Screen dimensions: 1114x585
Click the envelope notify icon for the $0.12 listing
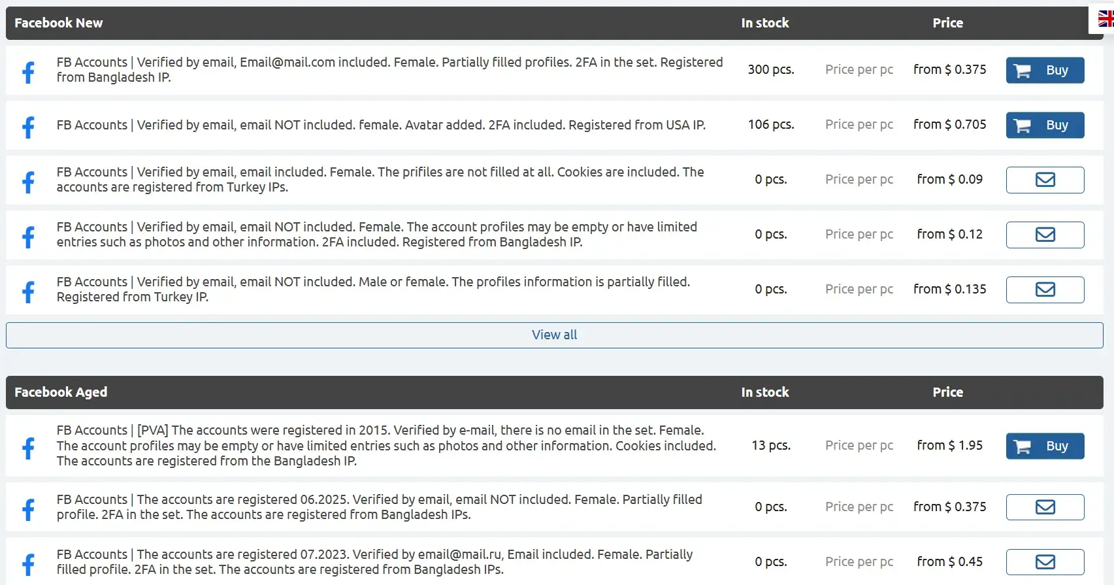click(x=1044, y=235)
